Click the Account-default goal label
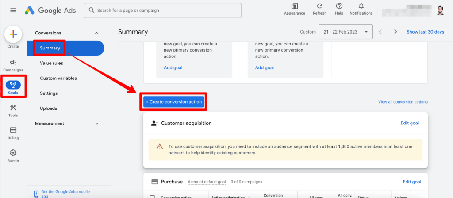 coord(207,182)
